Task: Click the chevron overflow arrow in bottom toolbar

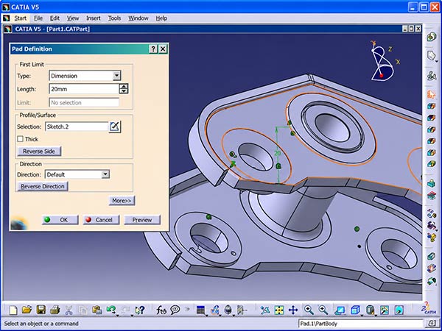Action: click(187, 310)
